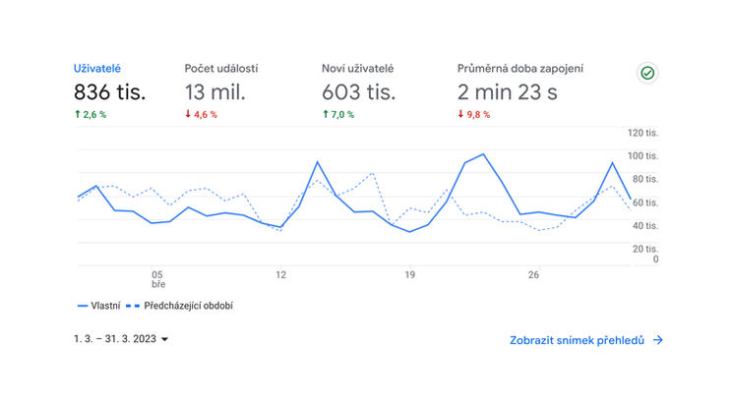
Task: Click the chart's highest peak near 100 tis.
Action: tap(483, 154)
